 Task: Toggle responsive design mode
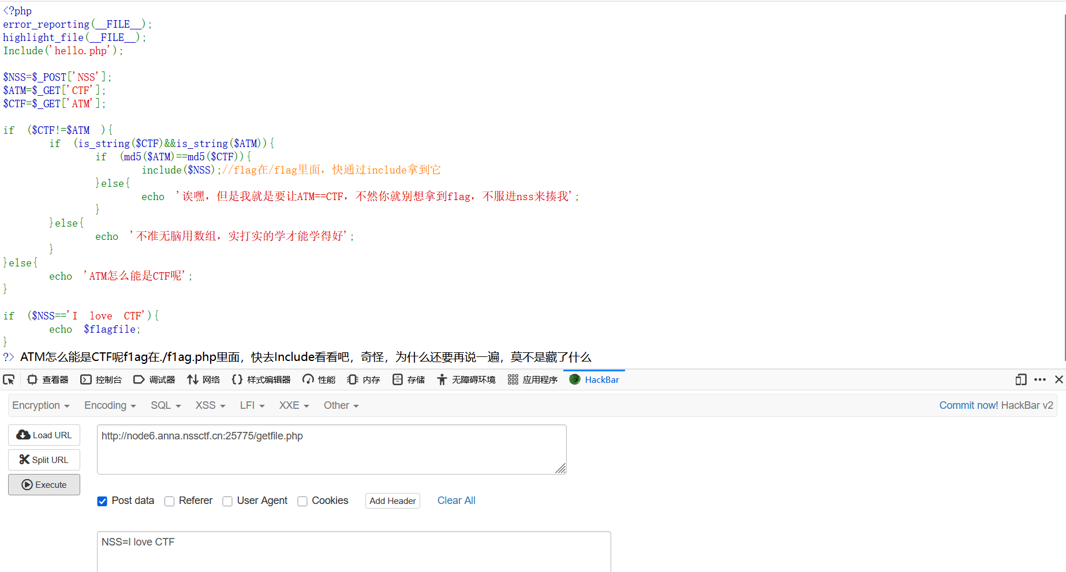[x=1020, y=379]
